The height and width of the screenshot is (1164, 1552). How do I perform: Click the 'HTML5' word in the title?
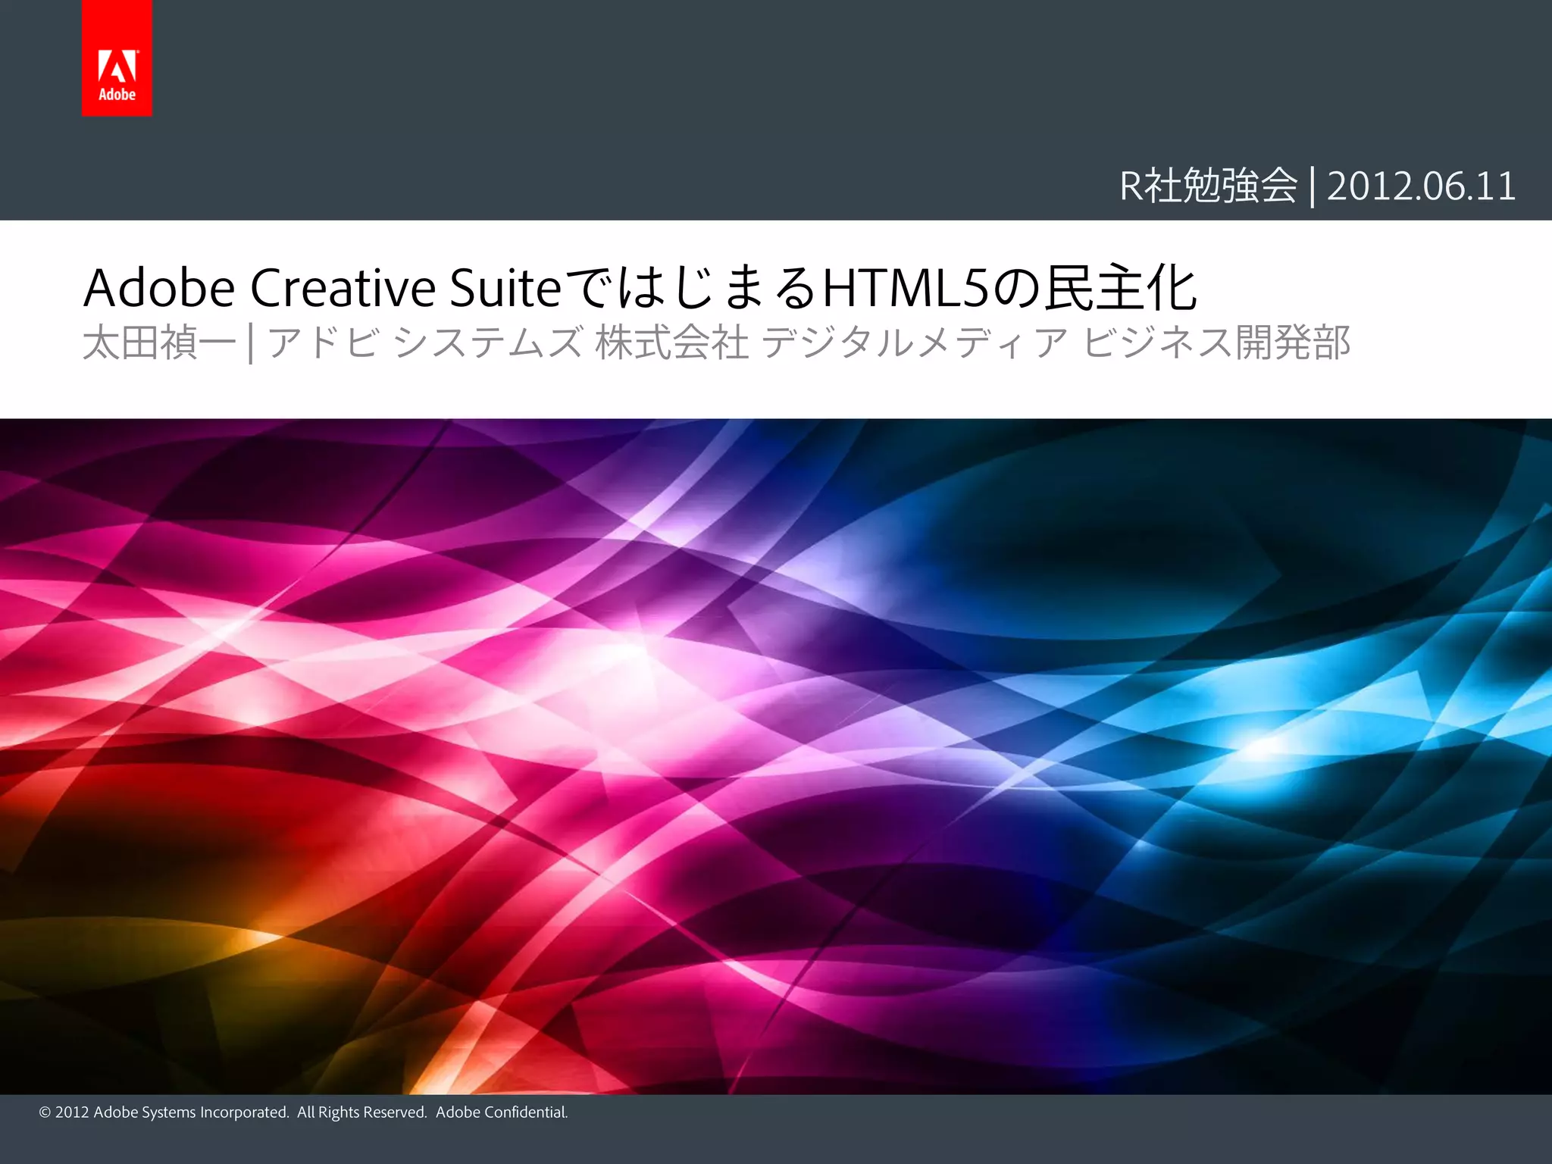tap(906, 288)
